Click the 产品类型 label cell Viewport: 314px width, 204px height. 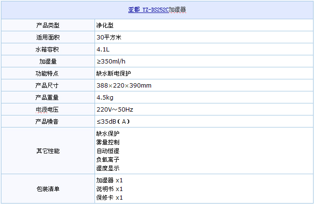tap(48, 25)
